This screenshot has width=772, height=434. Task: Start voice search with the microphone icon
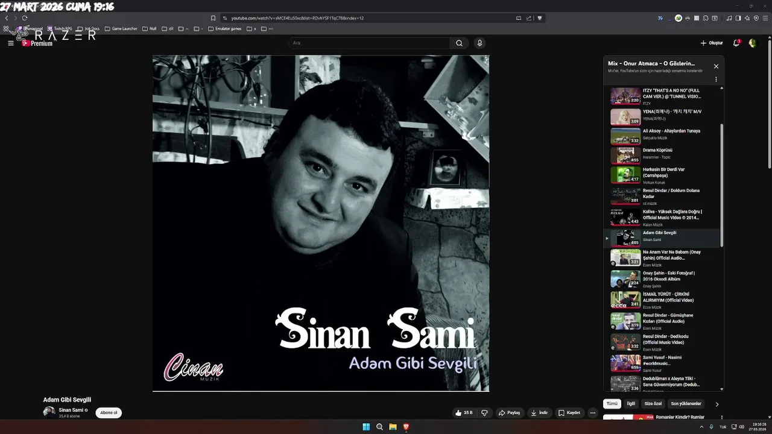[x=479, y=43]
